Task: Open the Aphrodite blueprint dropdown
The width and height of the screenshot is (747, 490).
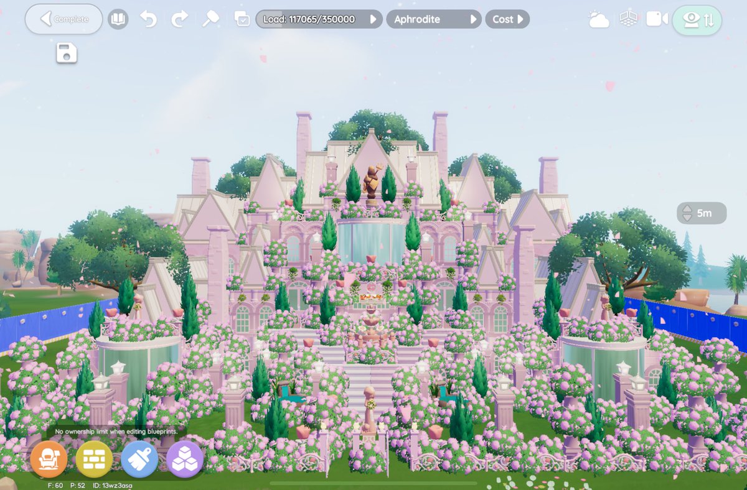Action: point(435,19)
